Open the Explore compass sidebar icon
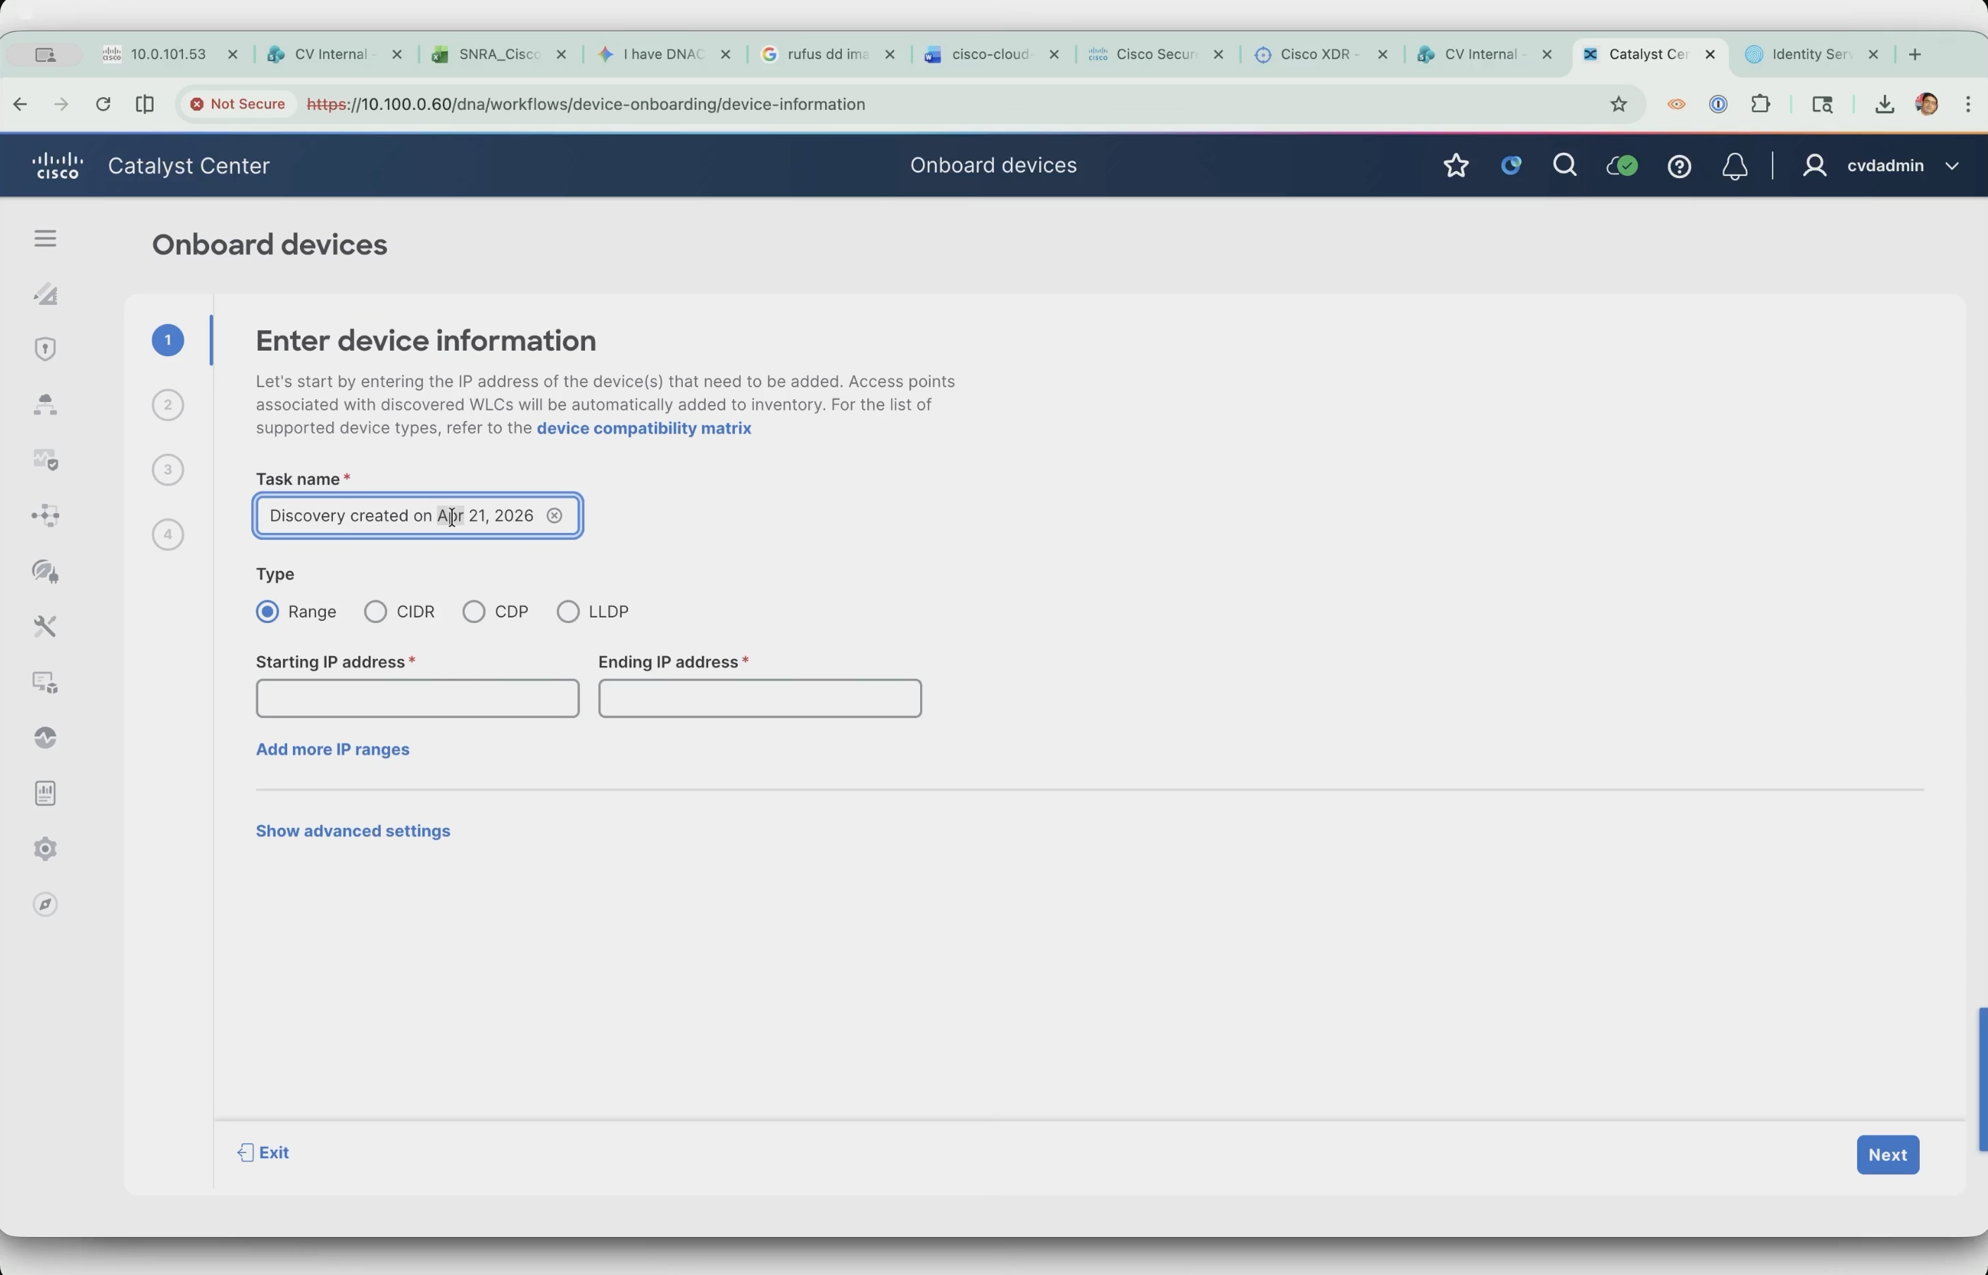This screenshot has height=1275, width=1988. 46,904
